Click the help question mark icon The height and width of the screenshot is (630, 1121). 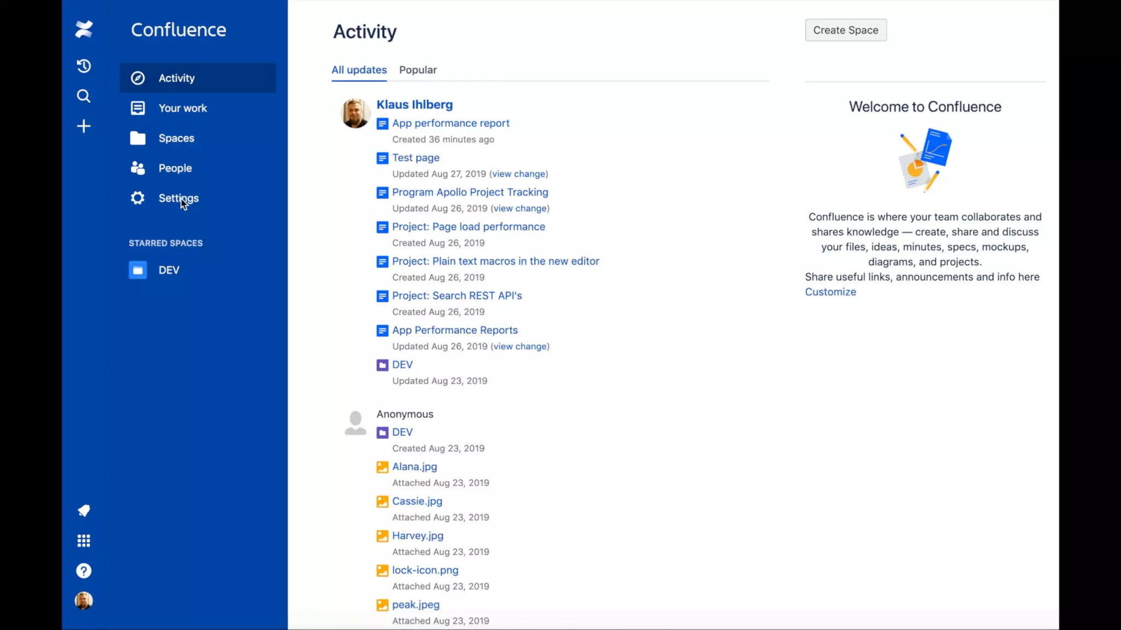pos(84,571)
